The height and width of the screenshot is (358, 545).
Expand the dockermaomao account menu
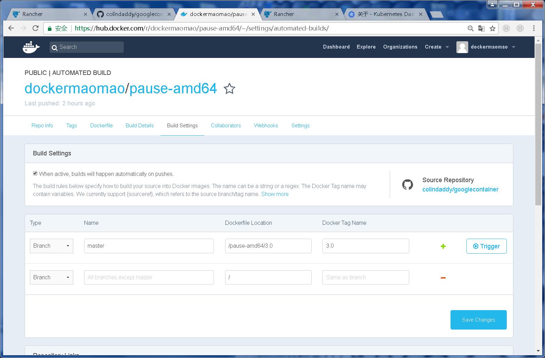click(x=493, y=47)
